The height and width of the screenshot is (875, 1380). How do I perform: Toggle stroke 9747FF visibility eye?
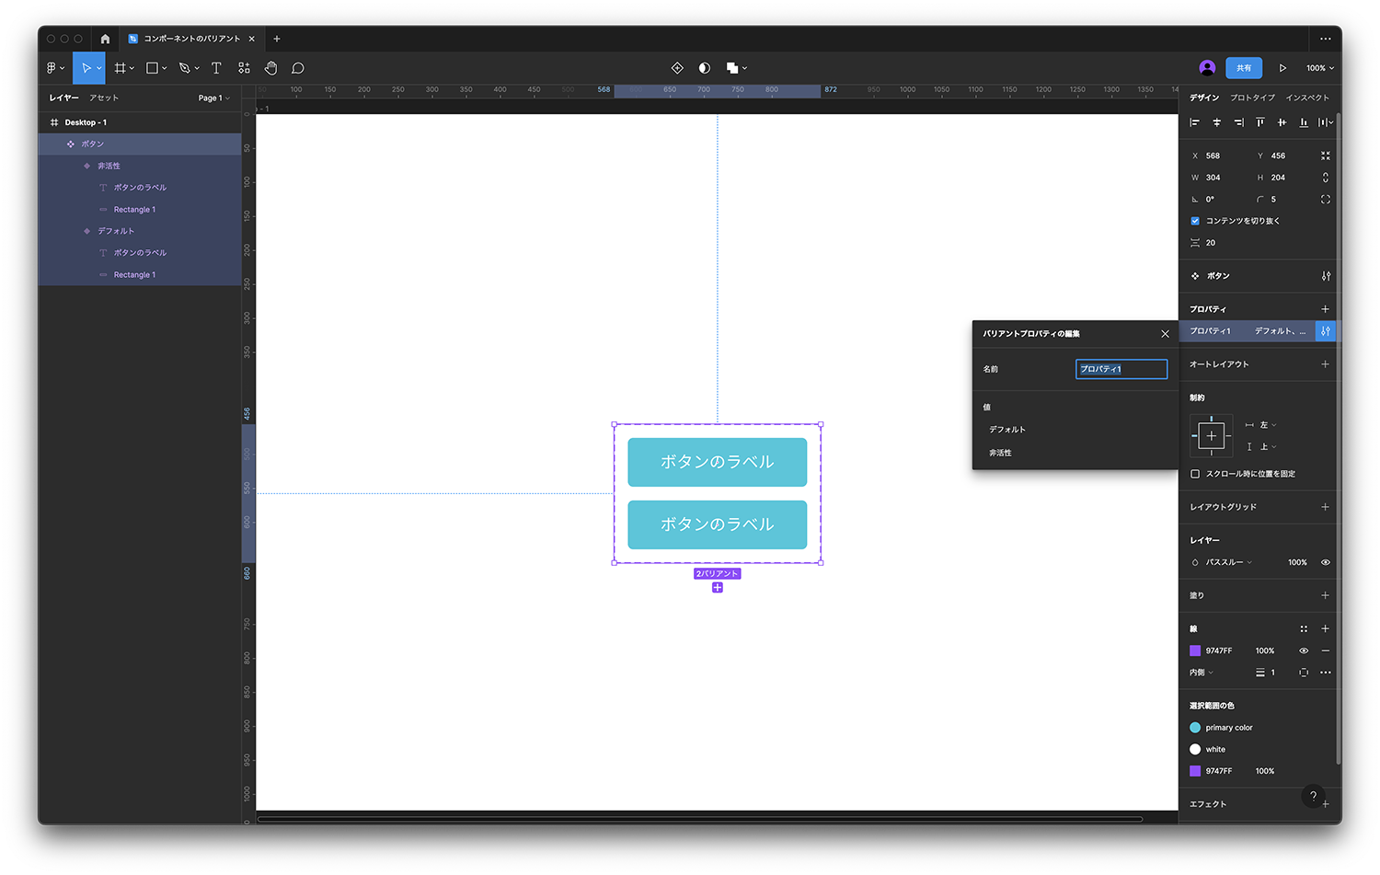coord(1304,650)
